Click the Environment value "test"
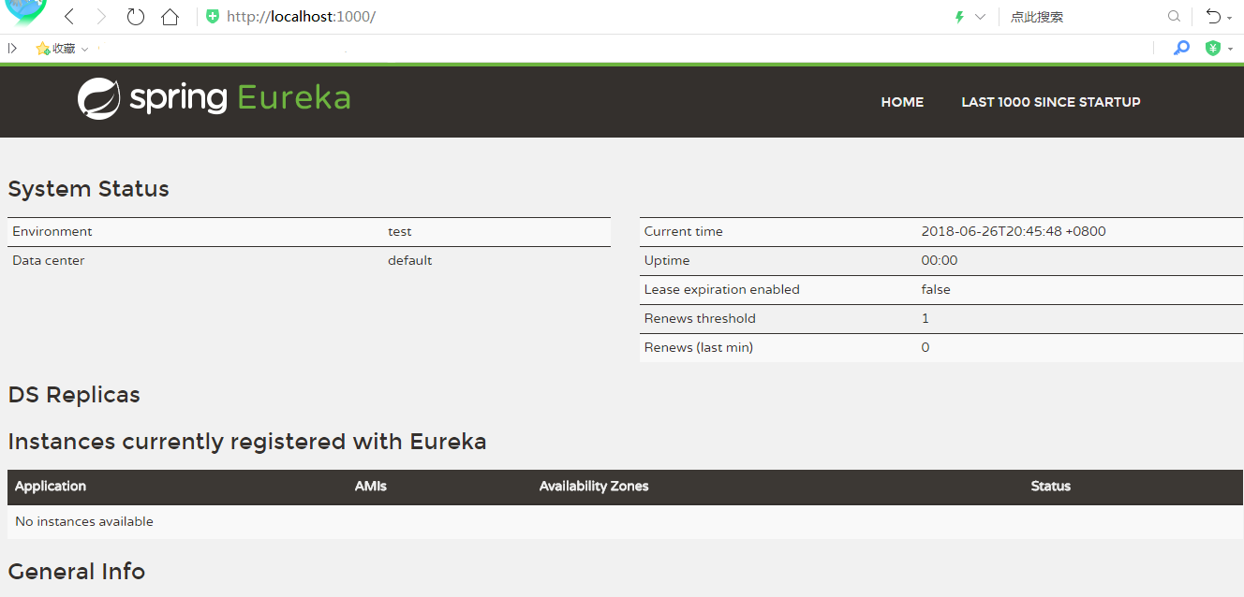The image size is (1244, 597). 400,231
